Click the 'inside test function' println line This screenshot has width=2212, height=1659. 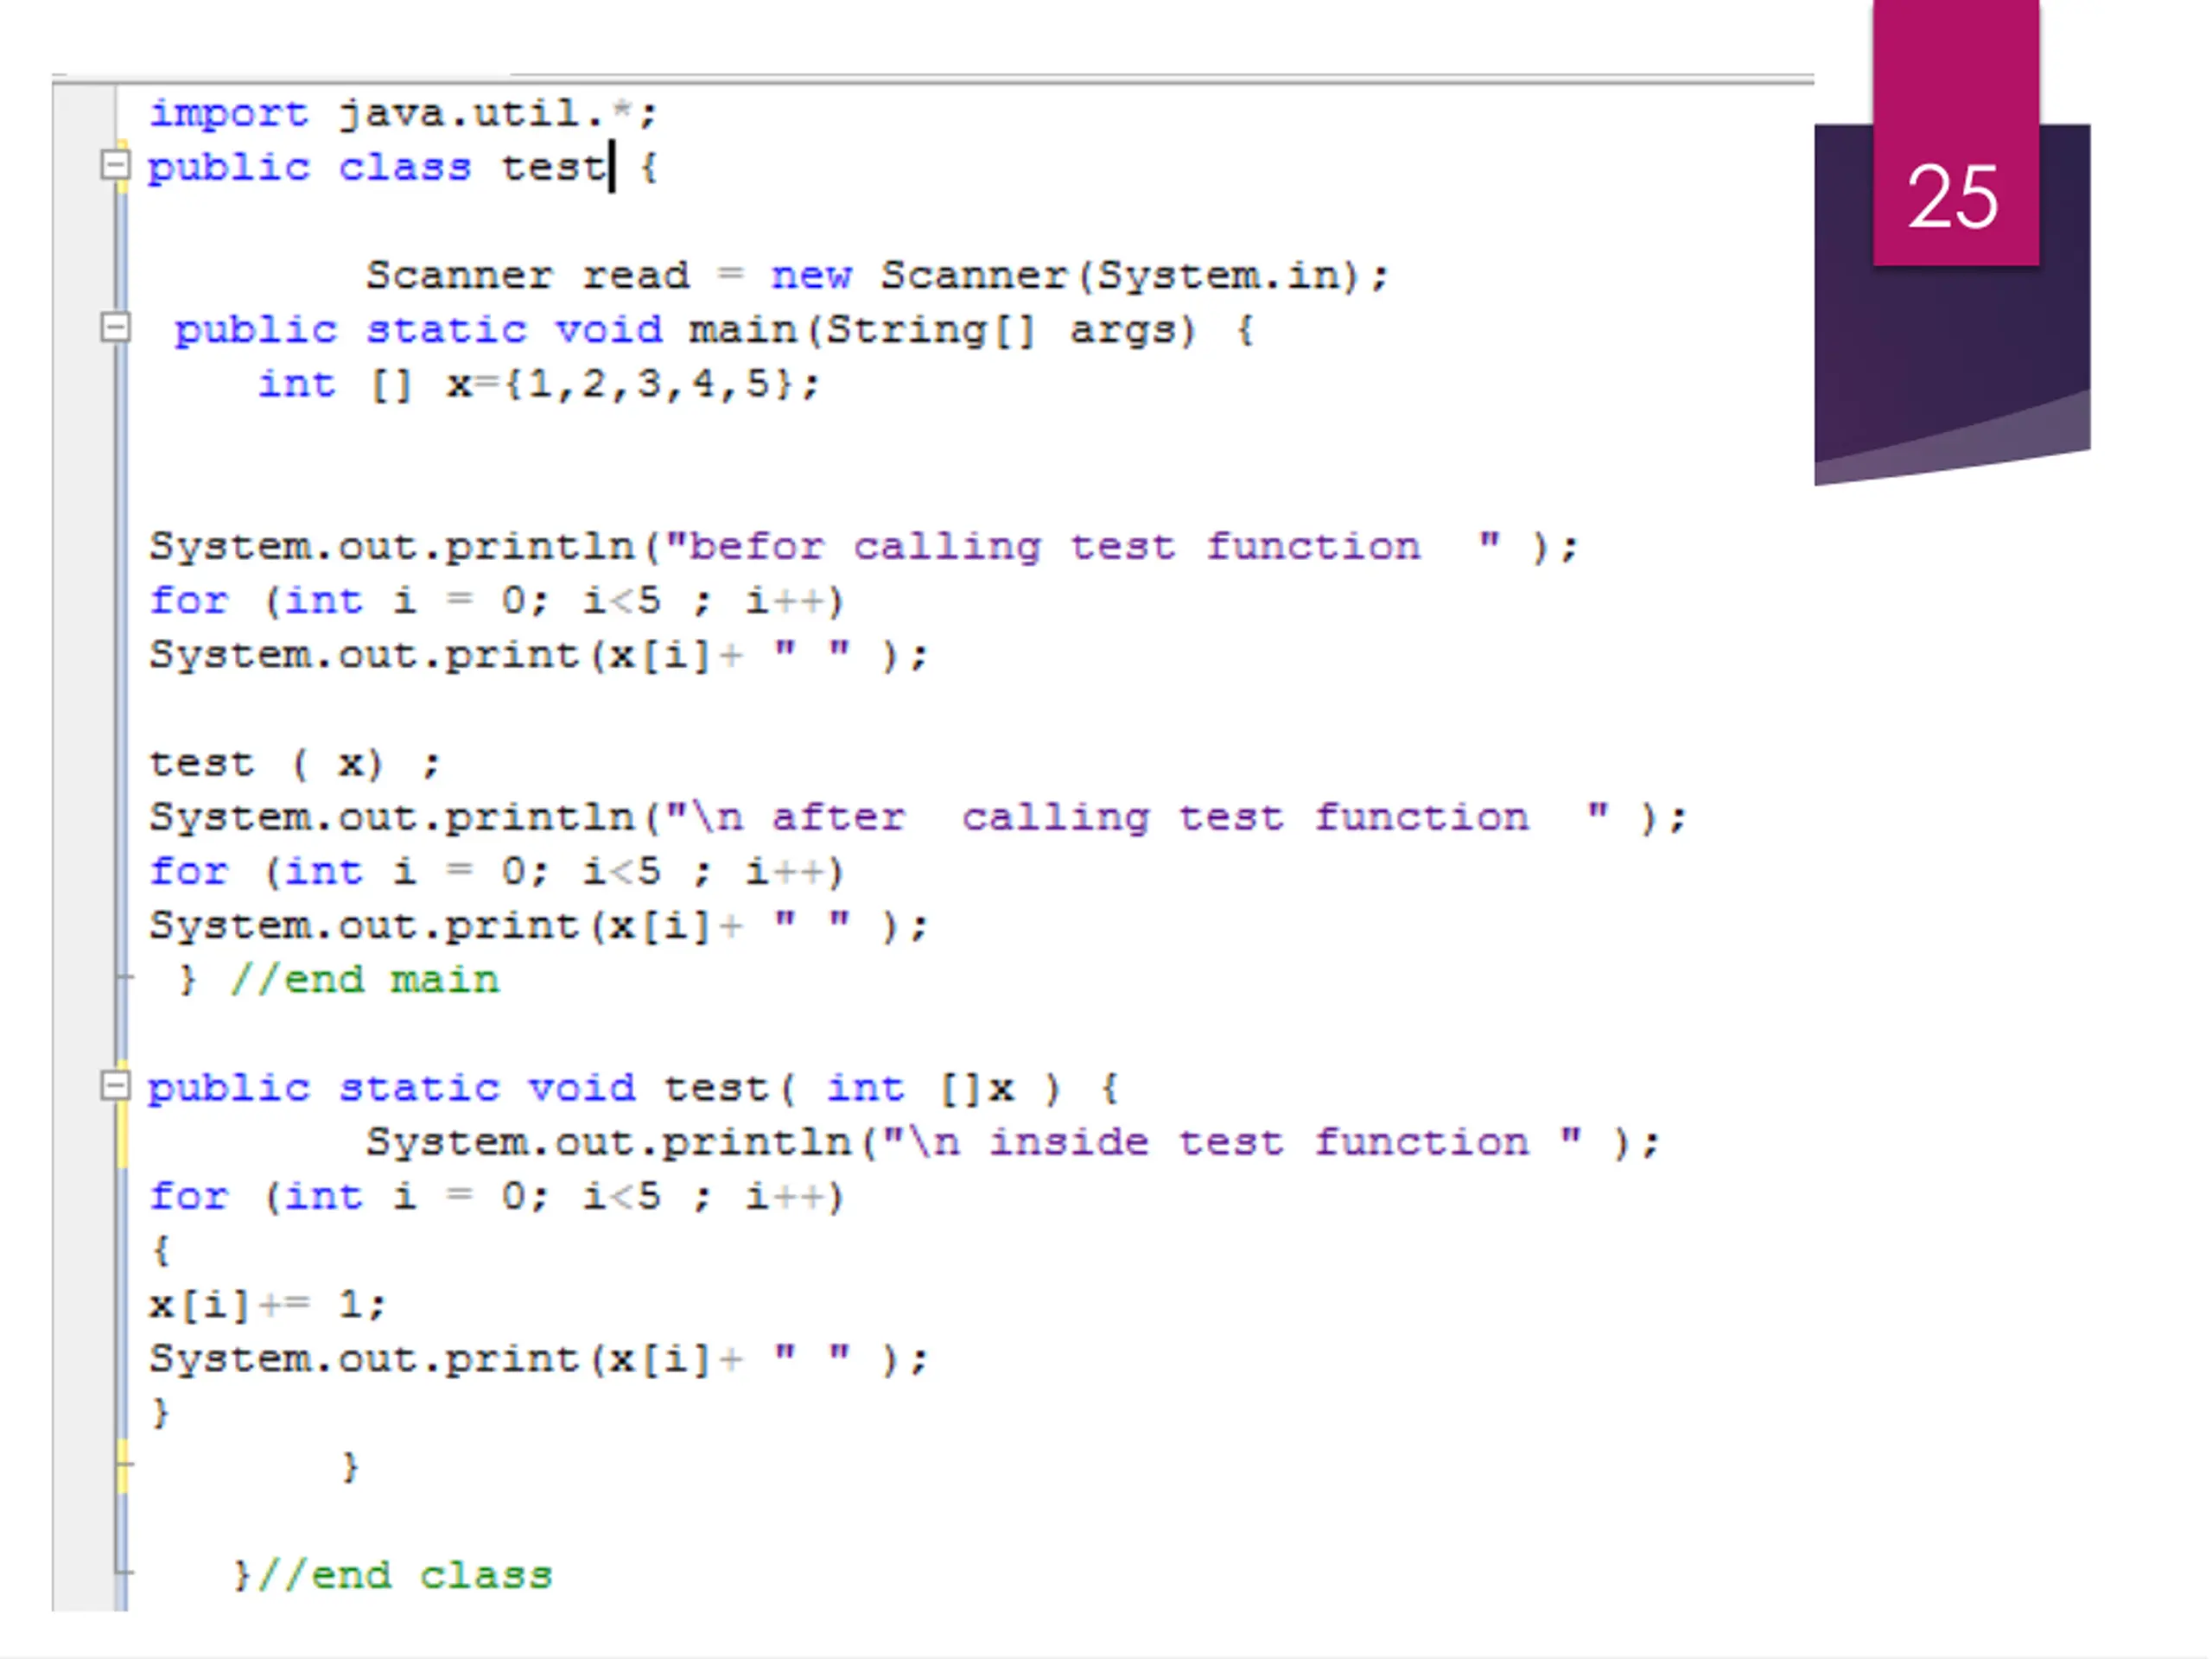click(x=1013, y=1142)
